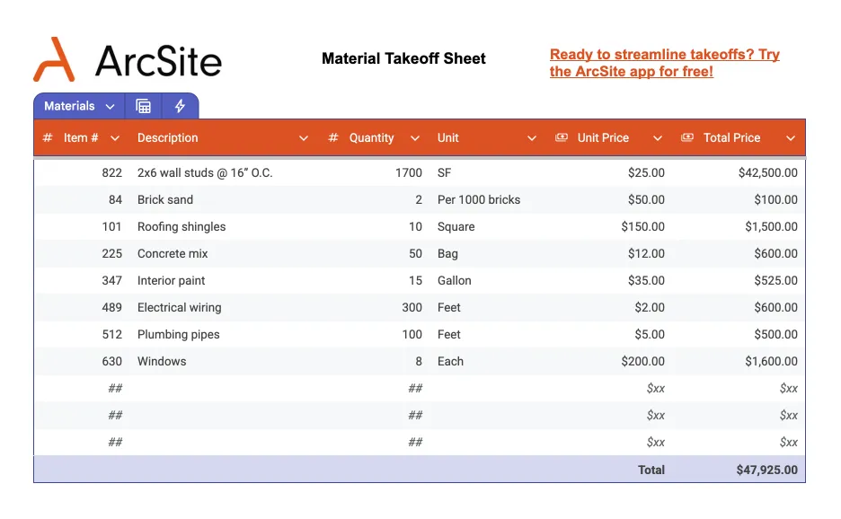Open the lightning bolt automation tab
Viewport: 841px width, 519px height.
(x=180, y=106)
